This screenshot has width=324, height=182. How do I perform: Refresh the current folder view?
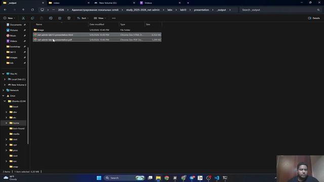coord(32,10)
